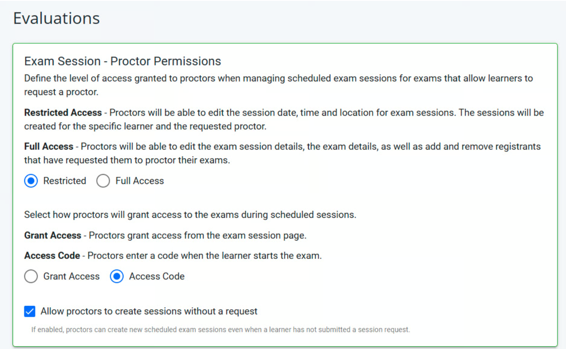Screen dimensions: 566x349
Task: Click the proctor access selection instruction text
Action: pyautogui.click(x=190, y=214)
